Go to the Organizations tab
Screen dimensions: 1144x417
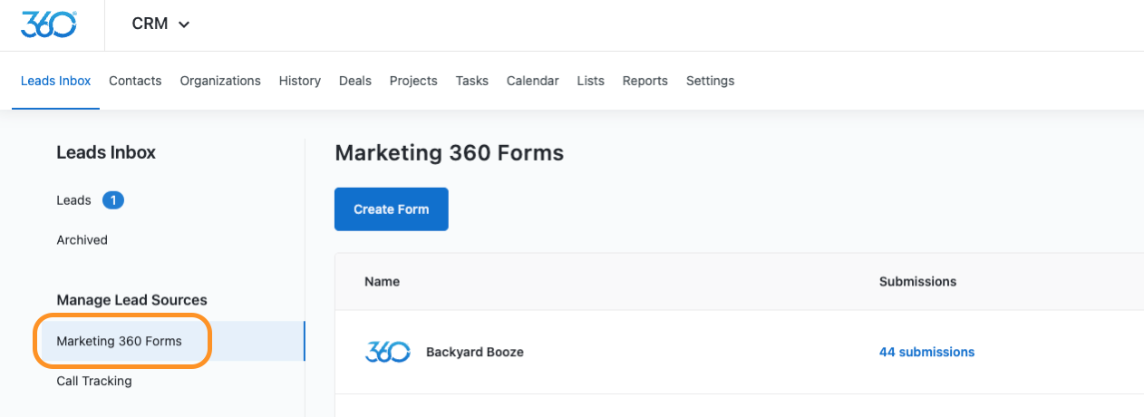(x=220, y=81)
